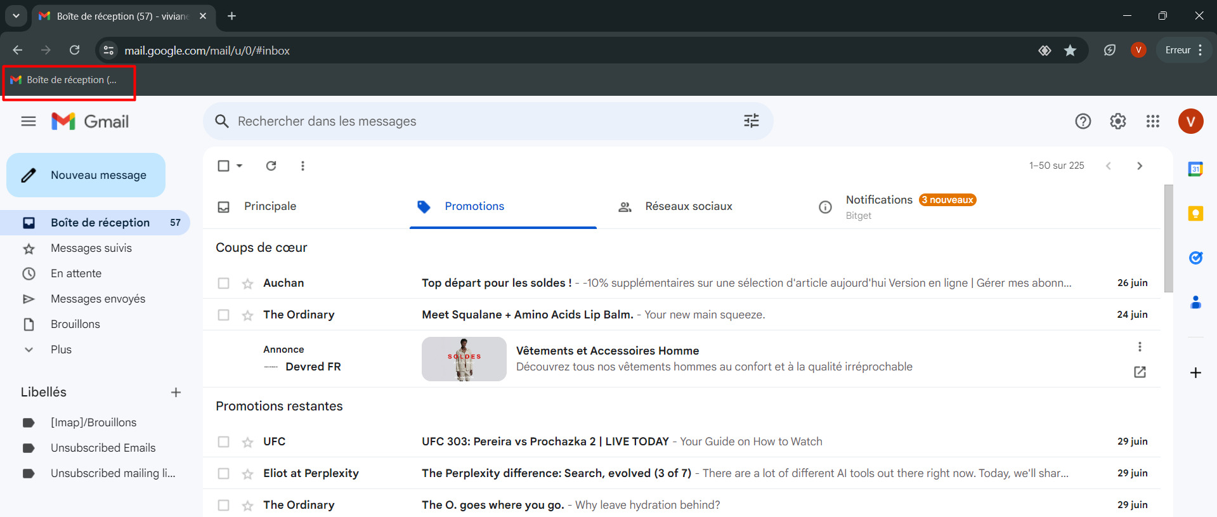
Task: Open a new browser tab
Action: 231,16
